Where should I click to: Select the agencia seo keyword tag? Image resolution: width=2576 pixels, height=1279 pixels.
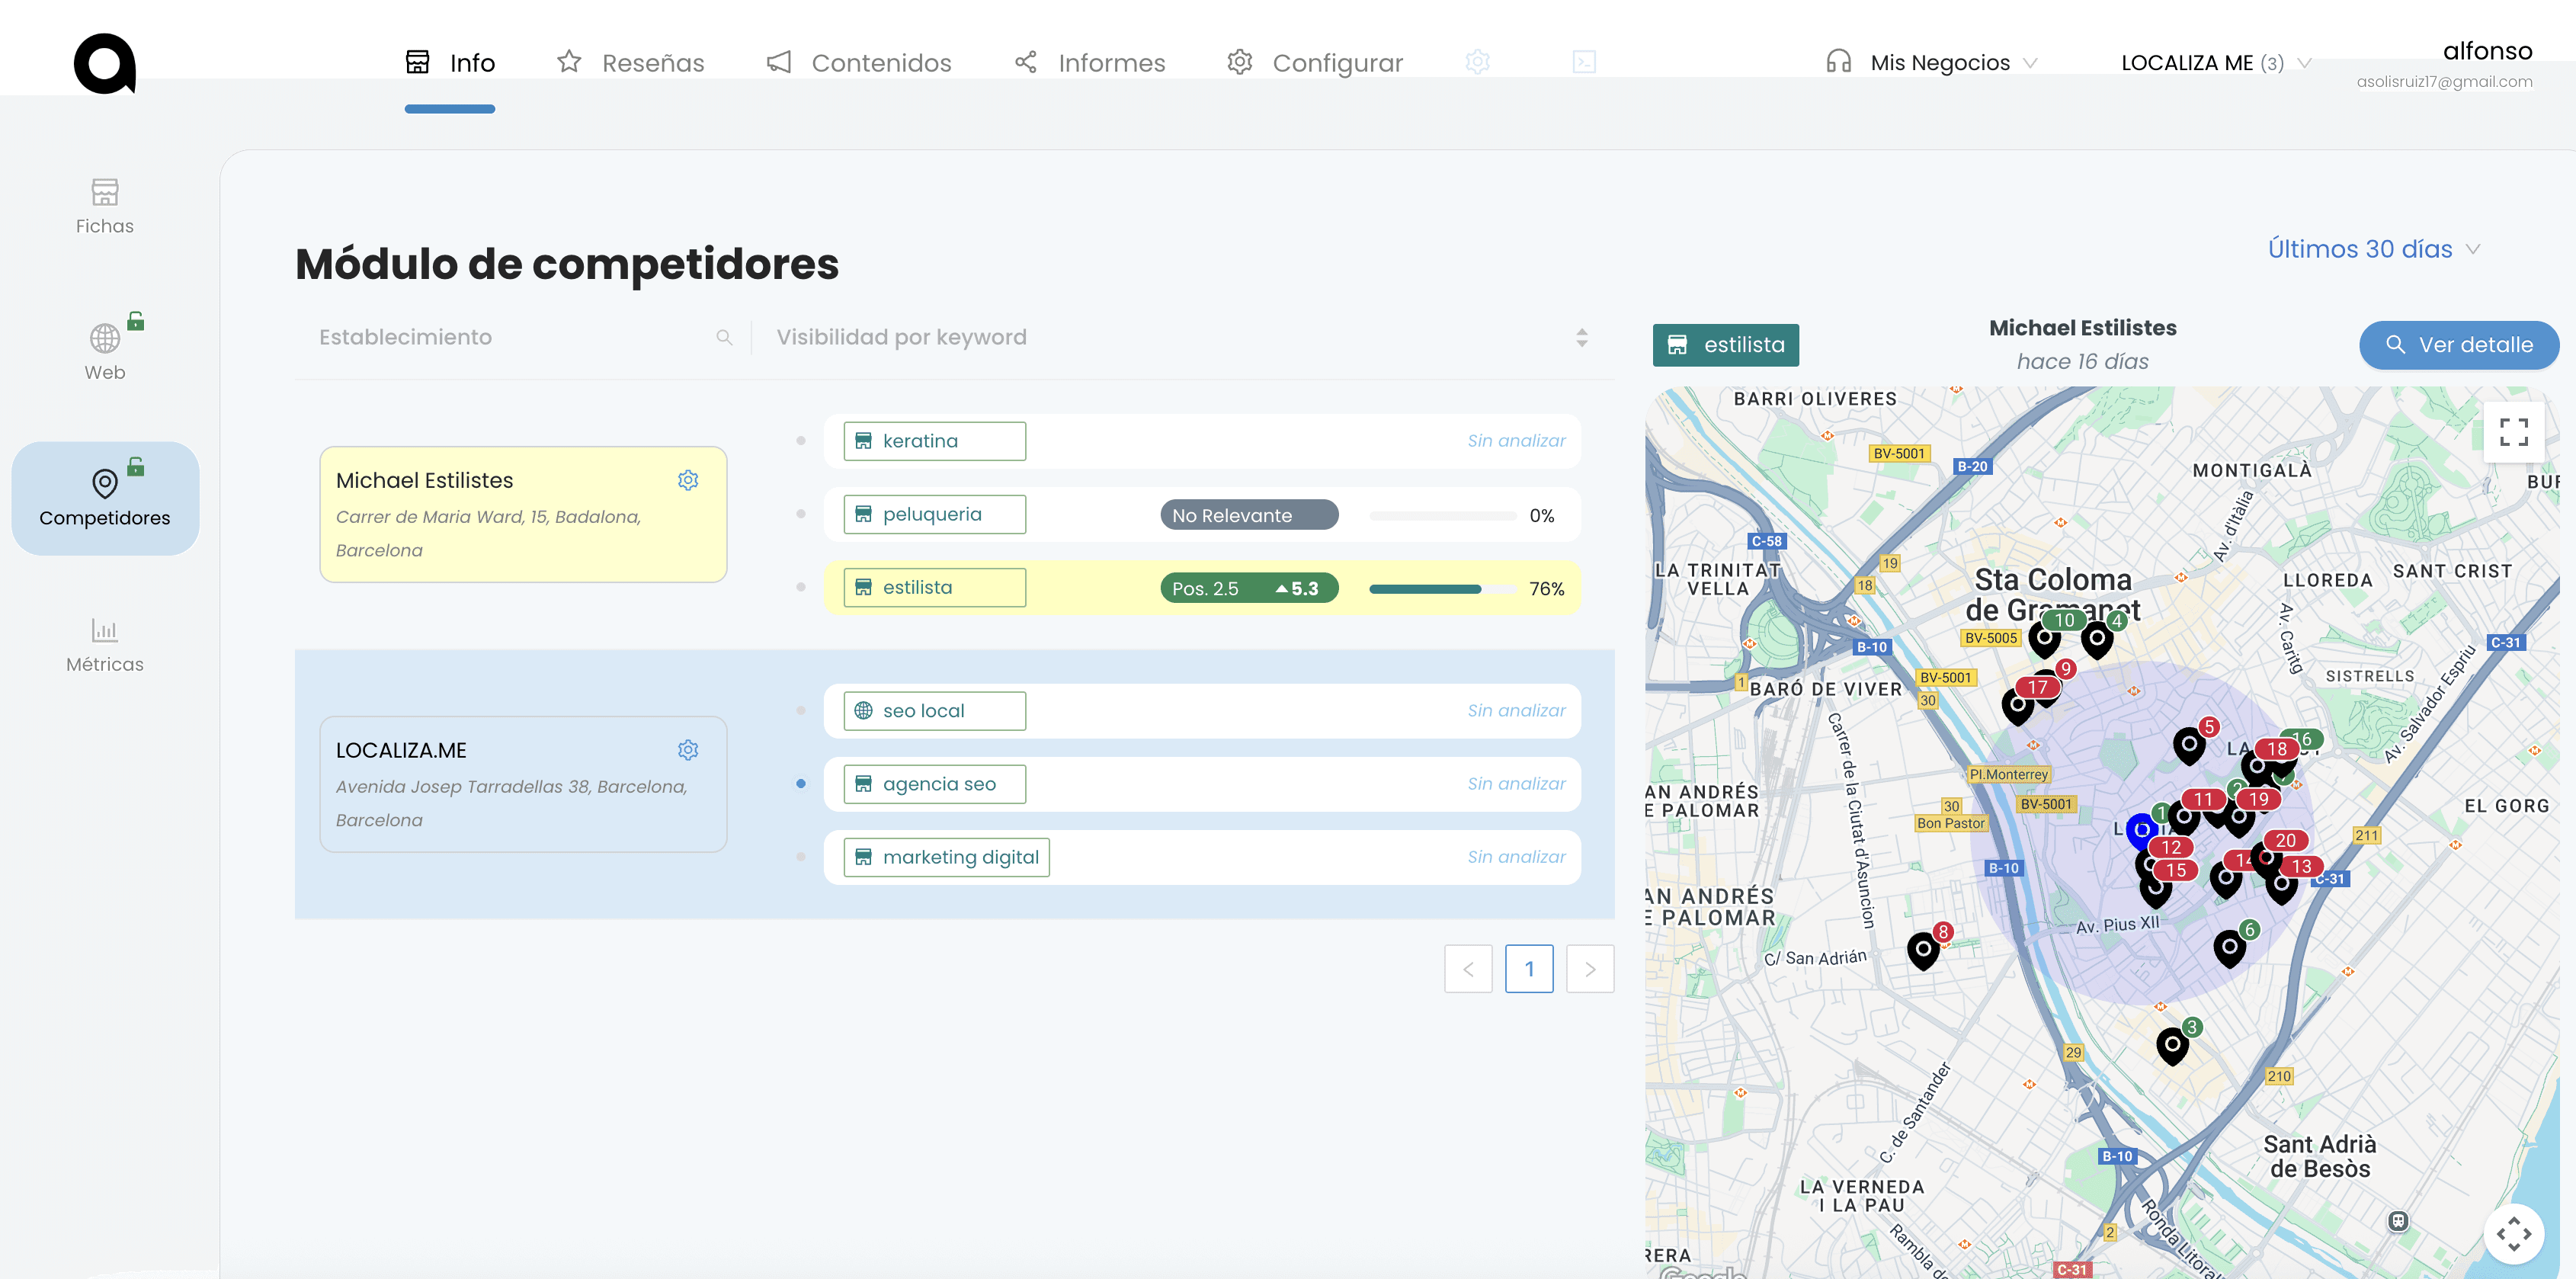coord(934,784)
